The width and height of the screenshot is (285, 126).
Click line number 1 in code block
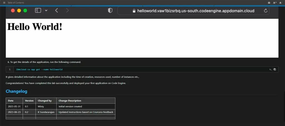(x=10, y=69)
